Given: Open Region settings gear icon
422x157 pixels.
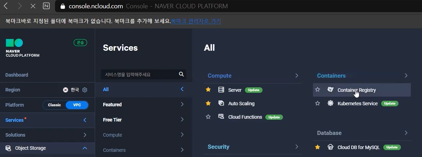Looking at the screenshot, I should point(85,90).
